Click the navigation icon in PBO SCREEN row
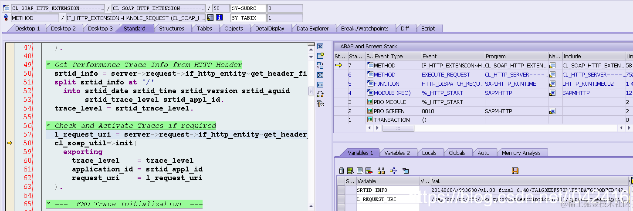The height and width of the screenshot is (211, 633). (552, 111)
